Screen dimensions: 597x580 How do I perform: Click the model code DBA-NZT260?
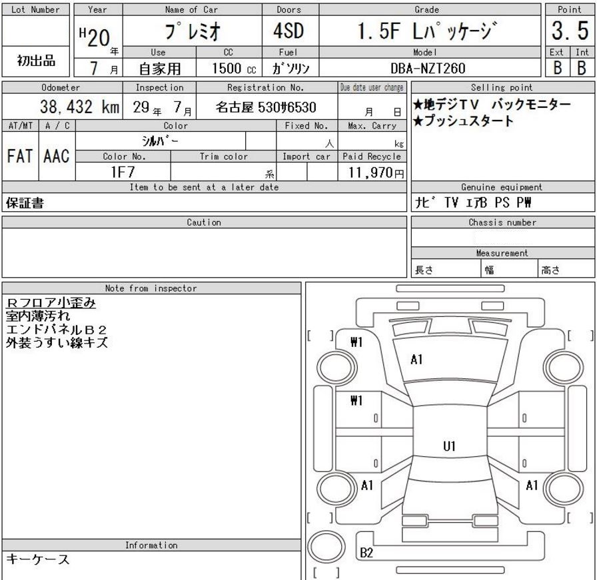(x=428, y=68)
